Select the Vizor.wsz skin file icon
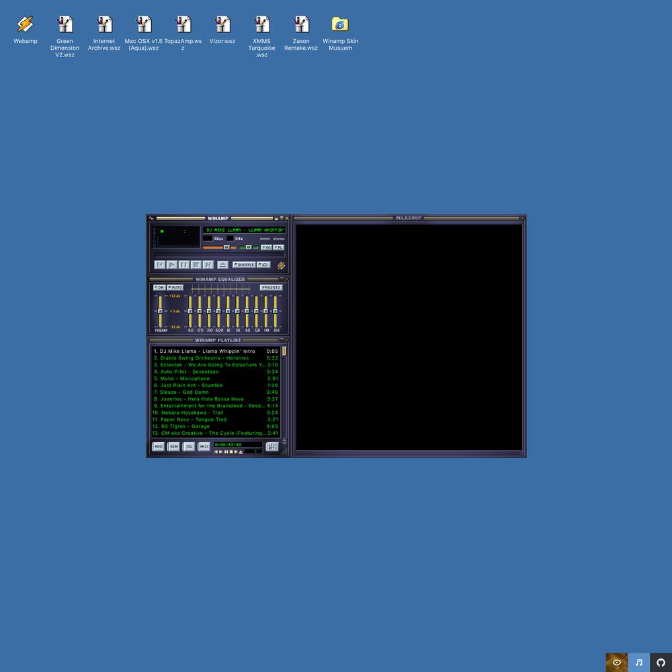This screenshot has width=672, height=672. 222,30
